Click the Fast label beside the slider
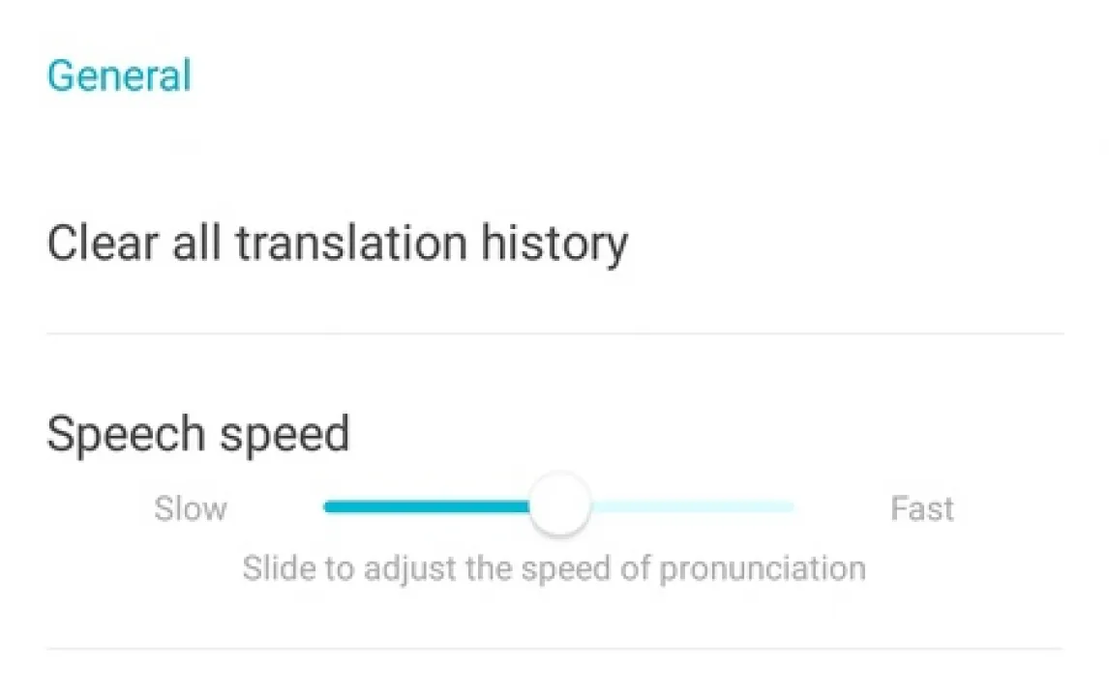Image resolution: width=1109 pixels, height=692 pixels. tap(922, 508)
